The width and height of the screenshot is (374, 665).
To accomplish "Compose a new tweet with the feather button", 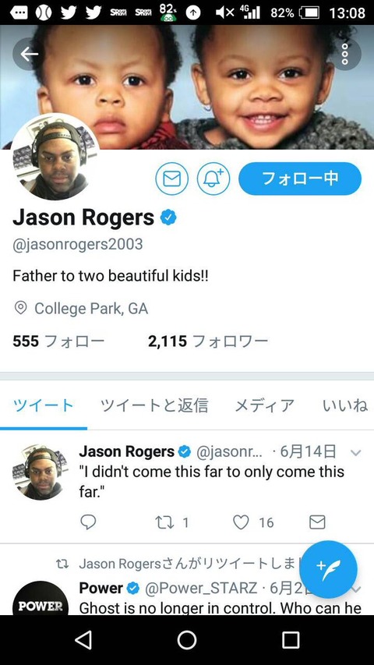I will click(328, 569).
